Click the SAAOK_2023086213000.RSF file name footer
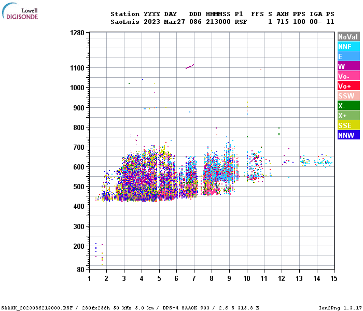Image resolution: width=363 pixels, height=311 pixels. pyautogui.click(x=37, y=308)
